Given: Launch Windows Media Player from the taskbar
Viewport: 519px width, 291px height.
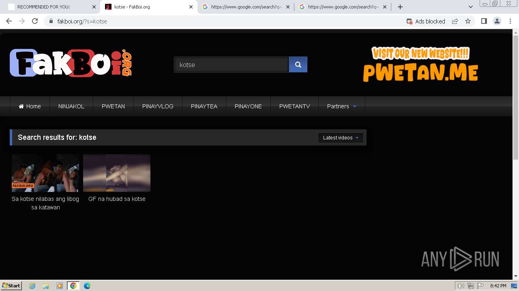Looking at the screenshot, I should [60, 286].
